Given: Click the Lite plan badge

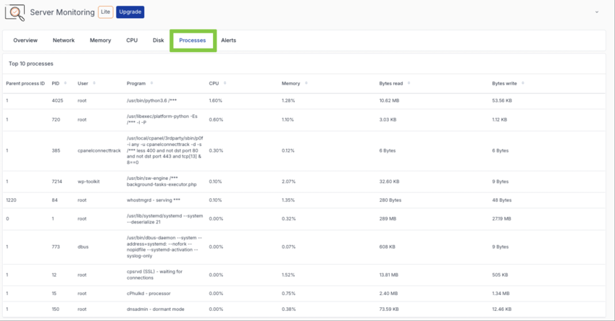Looking at the screenshot, I should point(105,12).
